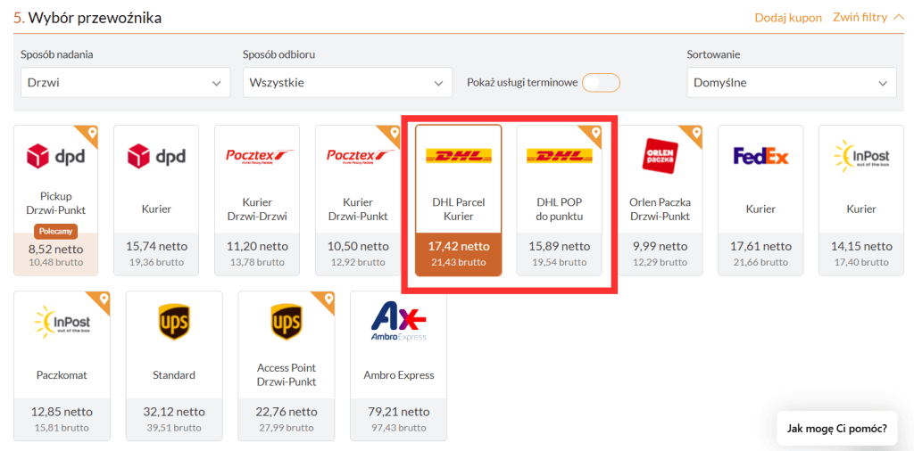914x451 pixels.
Task: Click the Polecamy badge on DPD Pickup
Action: pos(56,232)
